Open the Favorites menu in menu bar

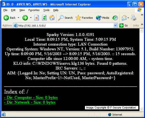(x=34, y=10)
